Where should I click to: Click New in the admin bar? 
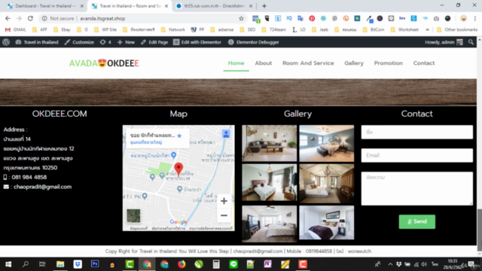click(126, 42)
